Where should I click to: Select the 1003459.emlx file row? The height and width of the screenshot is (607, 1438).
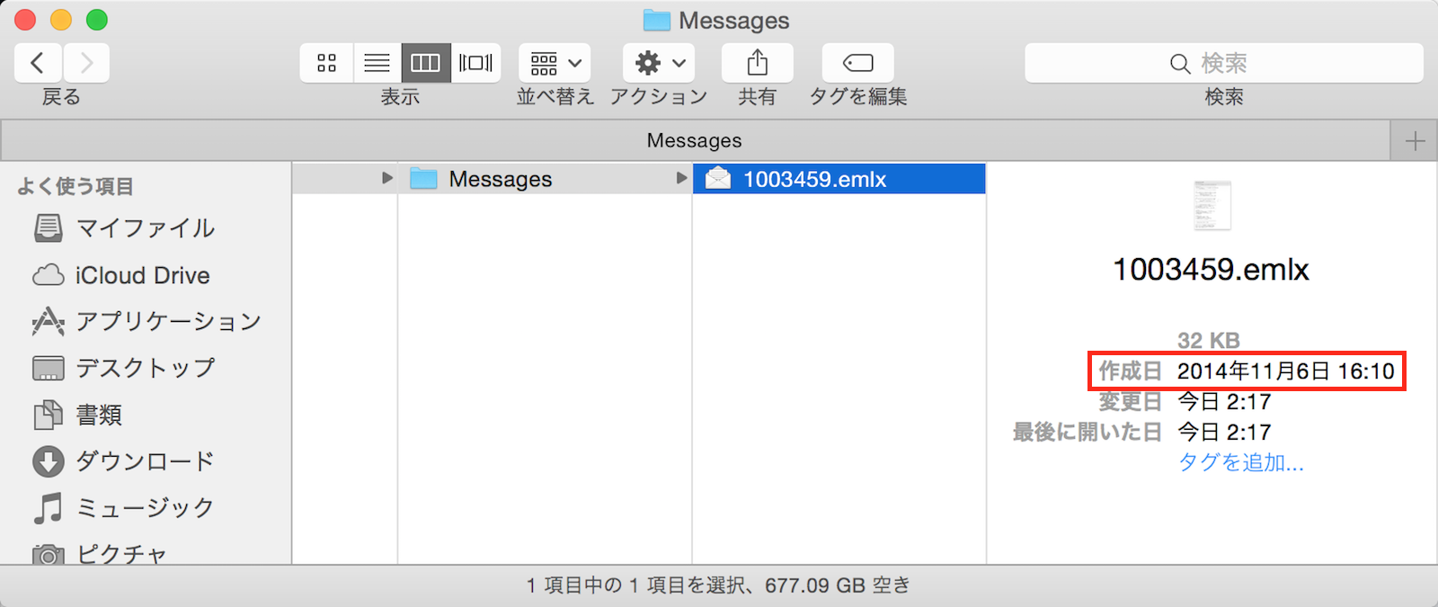tap(839, 179)
